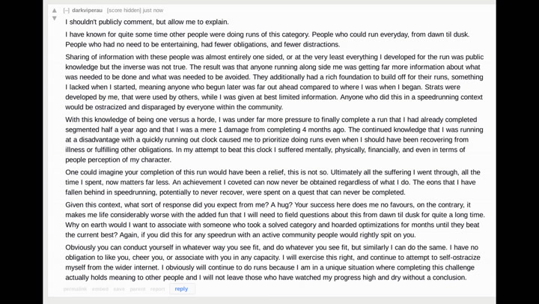Click the just now timestamp
Viewport: 539px width, 304px height.
[x=153, y=10]
